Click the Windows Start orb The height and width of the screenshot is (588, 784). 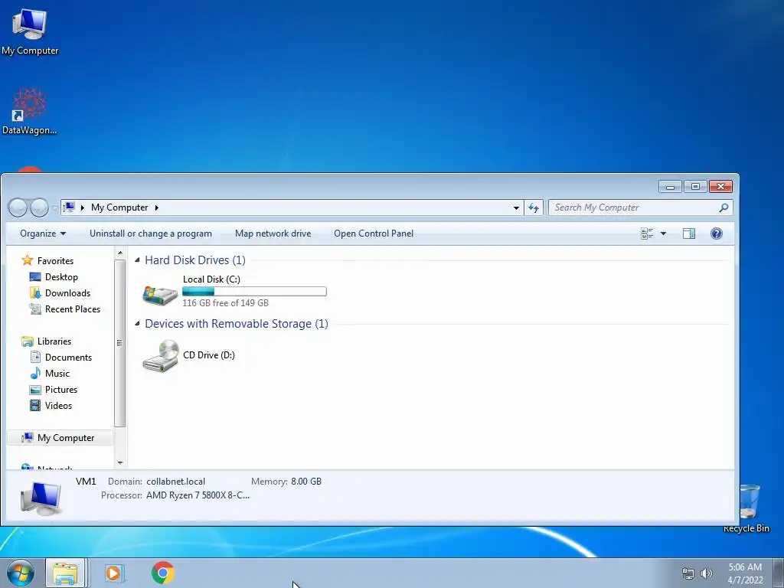click(20, 573)
